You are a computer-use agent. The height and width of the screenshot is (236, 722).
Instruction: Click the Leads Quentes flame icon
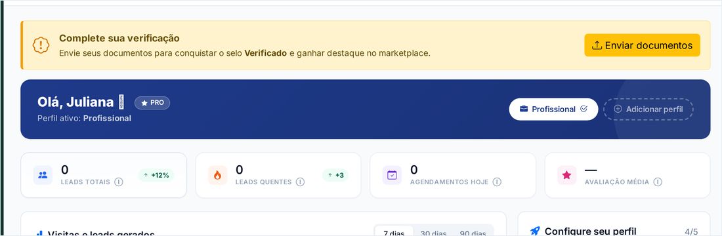point(217,175)
